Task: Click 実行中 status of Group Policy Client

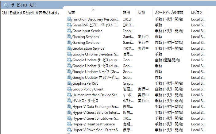Action: [143, 89]
